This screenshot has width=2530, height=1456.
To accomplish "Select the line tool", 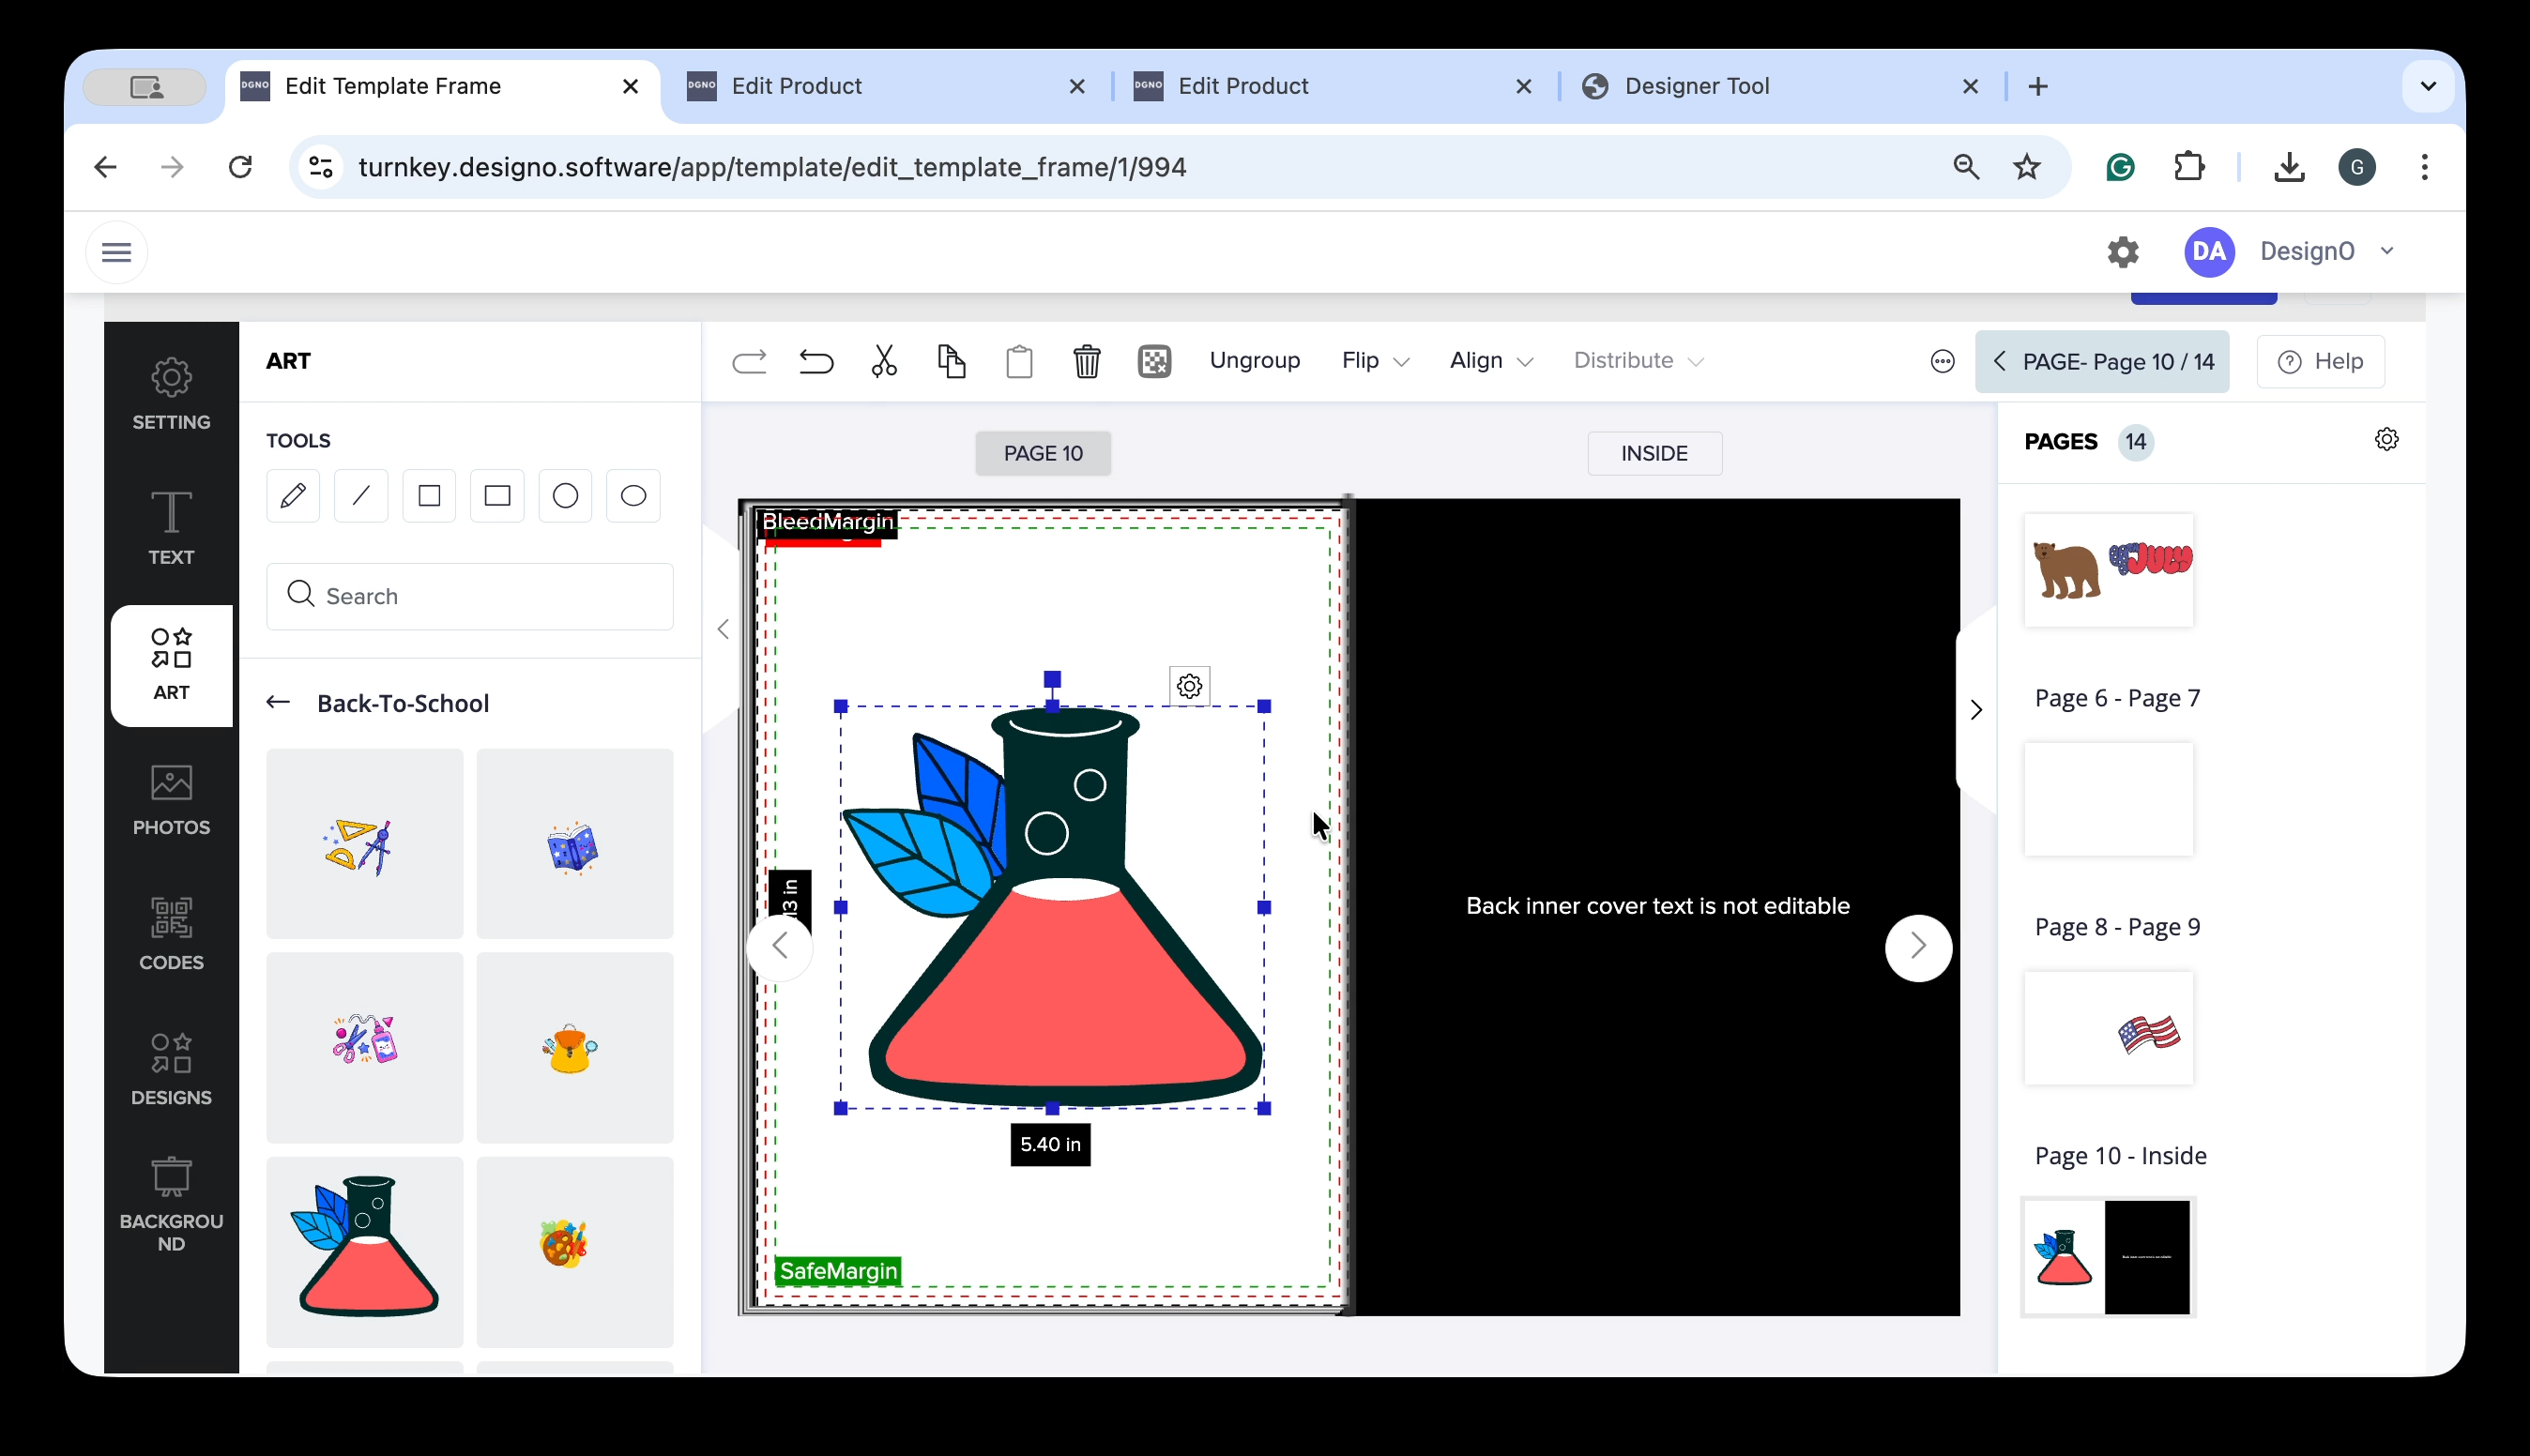I will [x=361, y=496].
